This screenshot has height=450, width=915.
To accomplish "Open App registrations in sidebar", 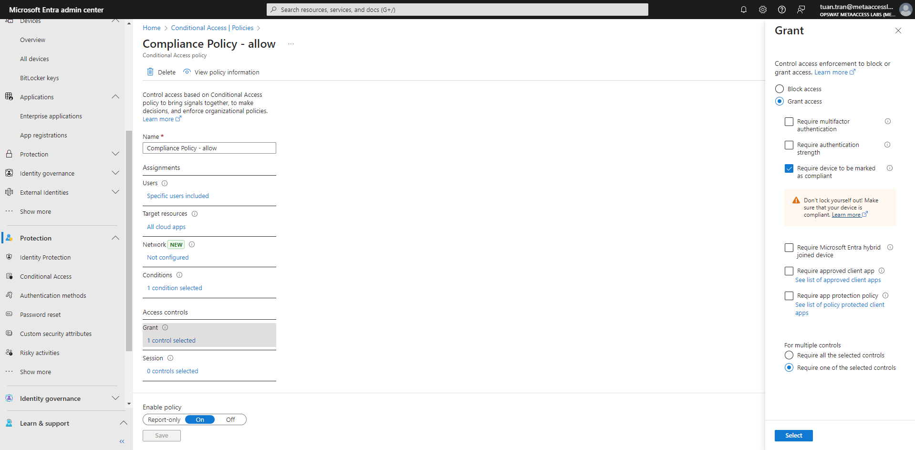I will click(x=43, y=135).
